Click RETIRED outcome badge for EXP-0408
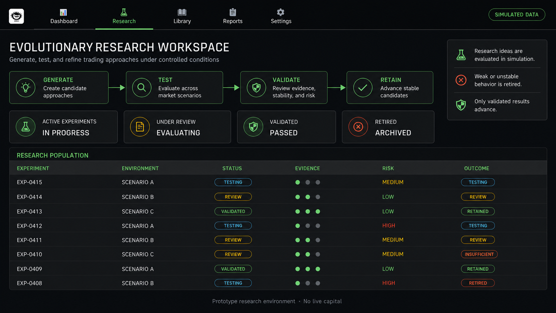Screen dimensions: 556x313 [478, 283]
